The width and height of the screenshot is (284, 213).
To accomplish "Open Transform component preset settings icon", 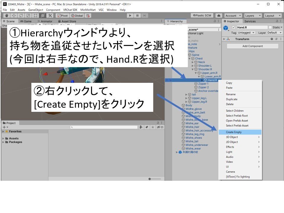I will click(276, 39).
